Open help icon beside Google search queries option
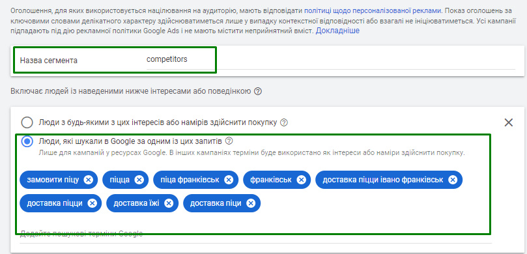 pos(229,141)
